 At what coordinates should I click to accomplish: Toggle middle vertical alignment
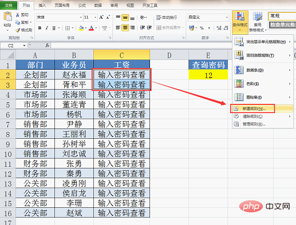[x=125, y=18]
